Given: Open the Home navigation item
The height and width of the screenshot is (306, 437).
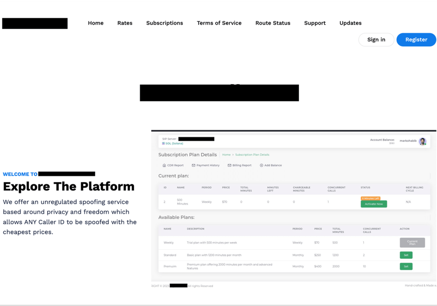Looking at the screenshot, I should [x=96, y=23].
